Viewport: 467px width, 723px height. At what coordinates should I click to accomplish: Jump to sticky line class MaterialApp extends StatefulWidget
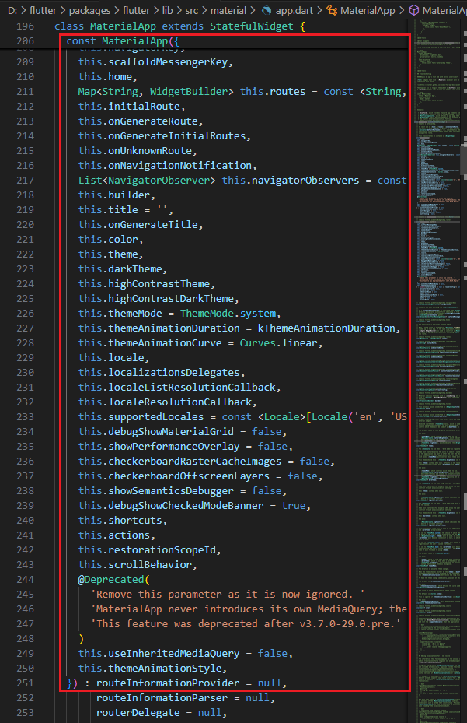(x=179, y=26)
